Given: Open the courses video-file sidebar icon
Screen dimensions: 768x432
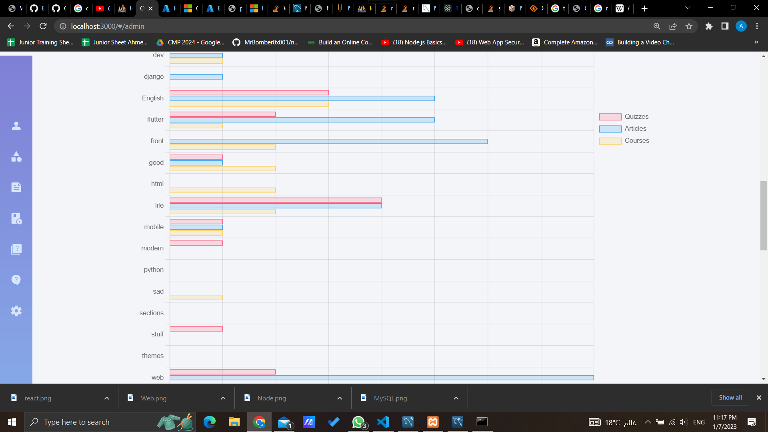Looking at the screenshot, I should click(16, 218).
